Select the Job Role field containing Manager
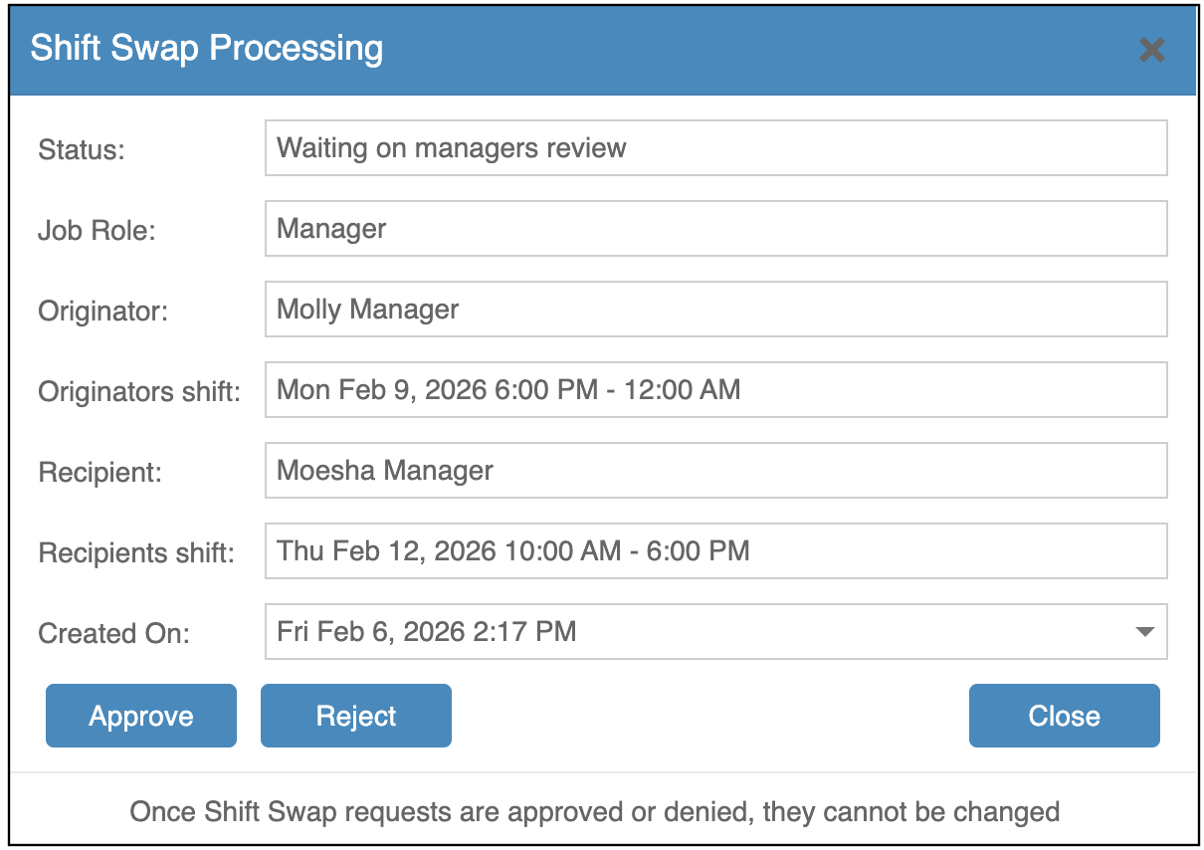Image resolution: width=1204 pixels, height=850 pixels. pos(715,229)
